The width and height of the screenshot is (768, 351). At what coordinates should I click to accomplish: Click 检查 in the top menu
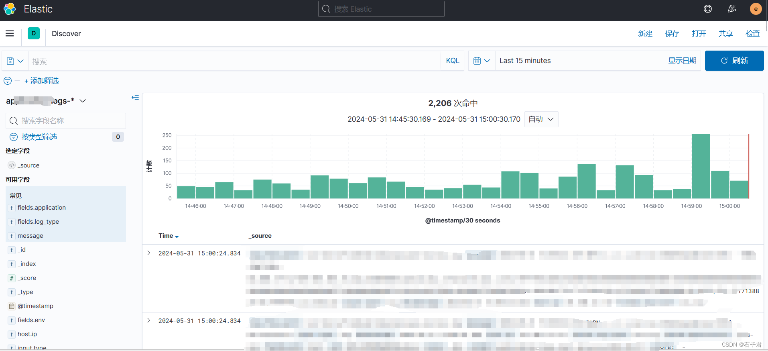point(753,34)
